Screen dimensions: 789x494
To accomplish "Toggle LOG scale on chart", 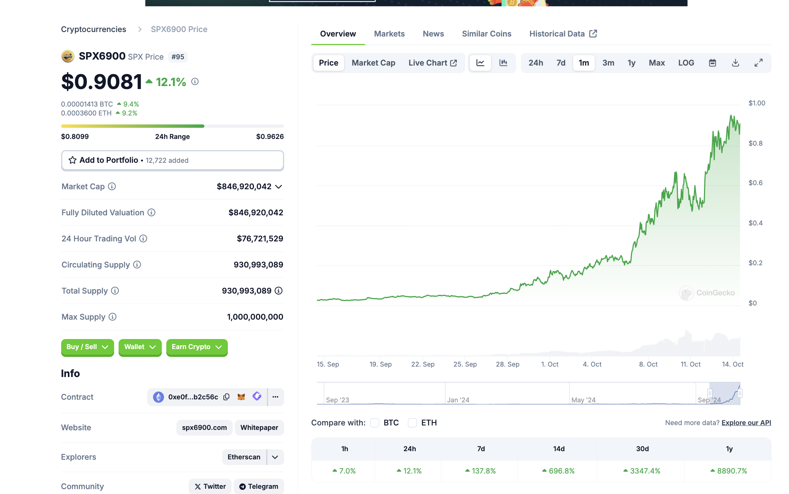I will [686, 63].
